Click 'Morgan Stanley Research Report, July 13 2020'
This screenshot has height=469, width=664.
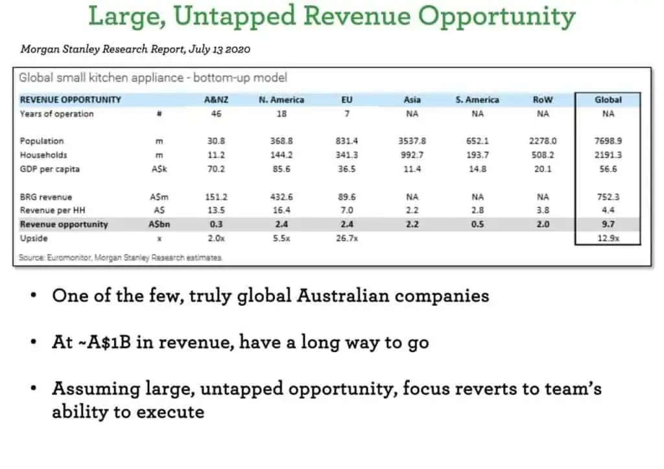coord(136,49)
